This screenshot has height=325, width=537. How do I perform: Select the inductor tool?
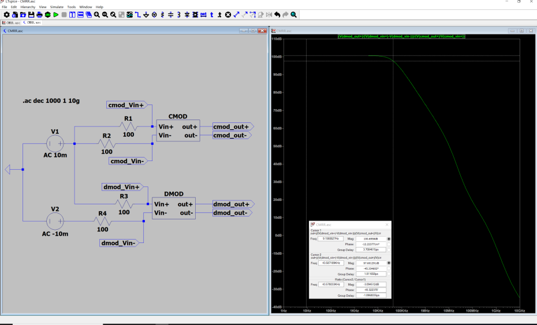click(179, 15)
